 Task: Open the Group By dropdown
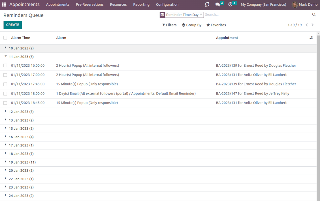(x=191, y=25)
